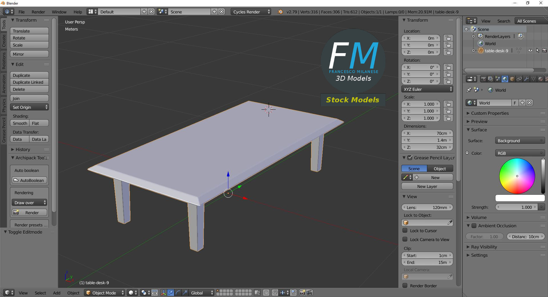
Task: Click the New Layer button
Action: 427,186
